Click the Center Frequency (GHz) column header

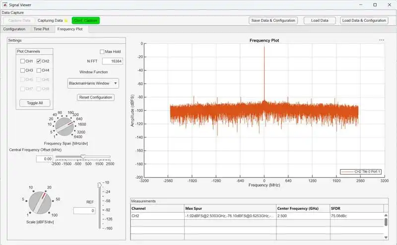point(303,209)
